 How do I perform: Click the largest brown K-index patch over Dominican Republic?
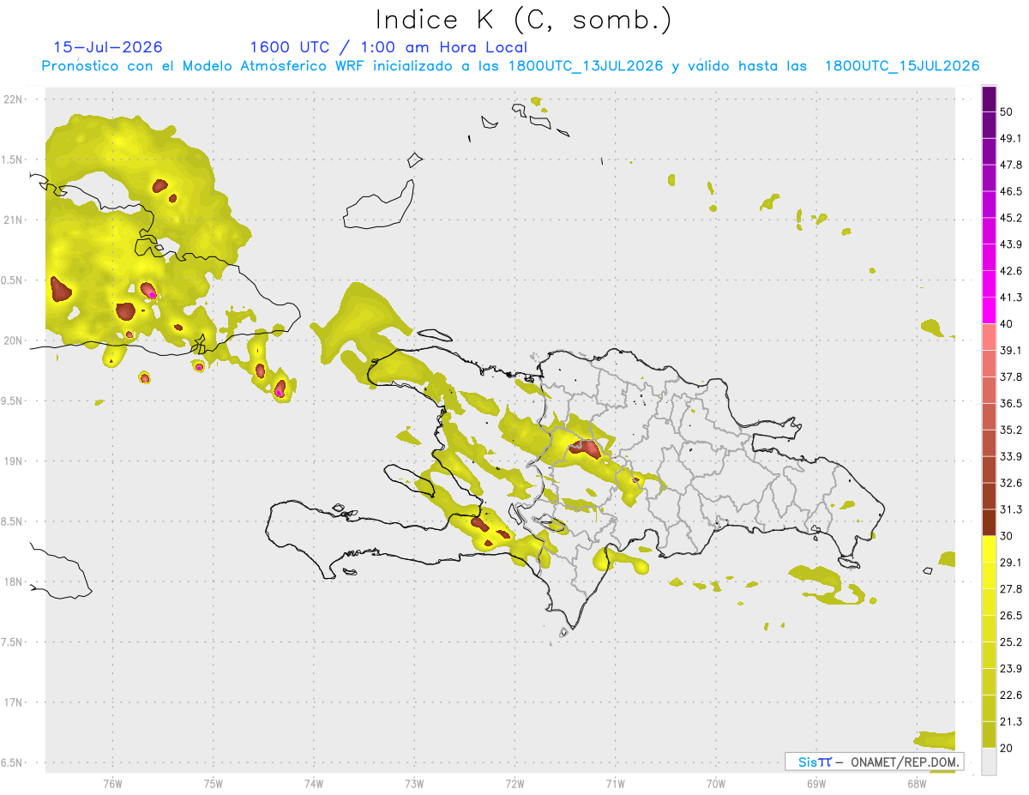[x=587, y=448]
